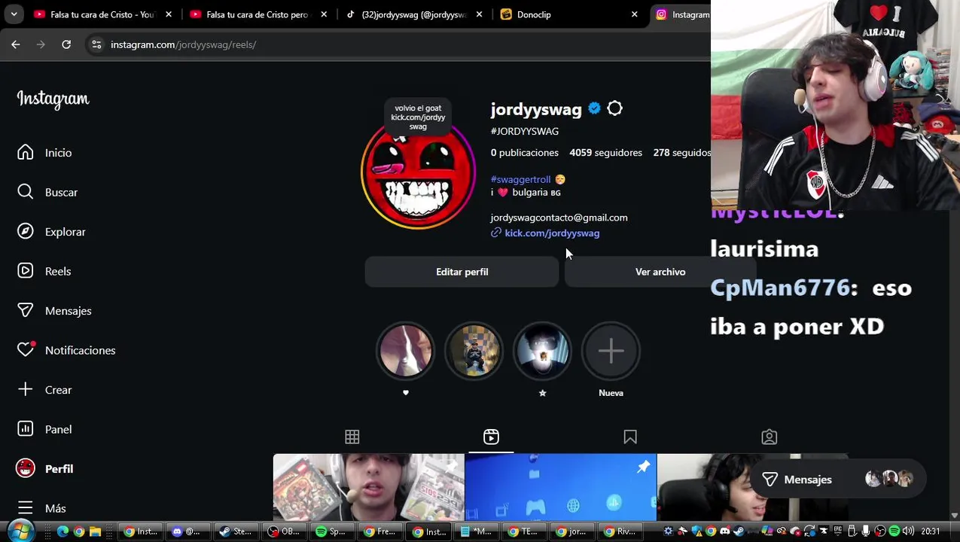View the 278 seguidos list
Image resolution: width=960 pixels, height=542 pixels.
[x=681, y=153]
